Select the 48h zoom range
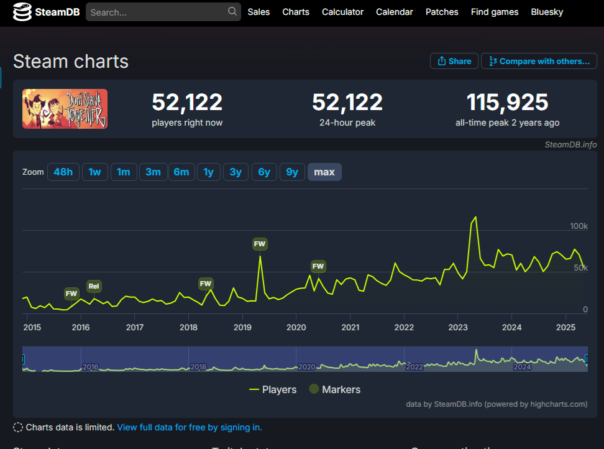The width and height of the screenshot is (604, 449). (63, 172)
